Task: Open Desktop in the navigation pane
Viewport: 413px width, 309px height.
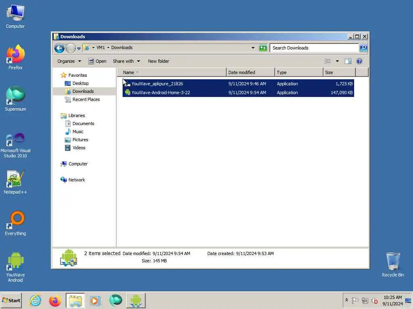Action: [x=80, y=83]
